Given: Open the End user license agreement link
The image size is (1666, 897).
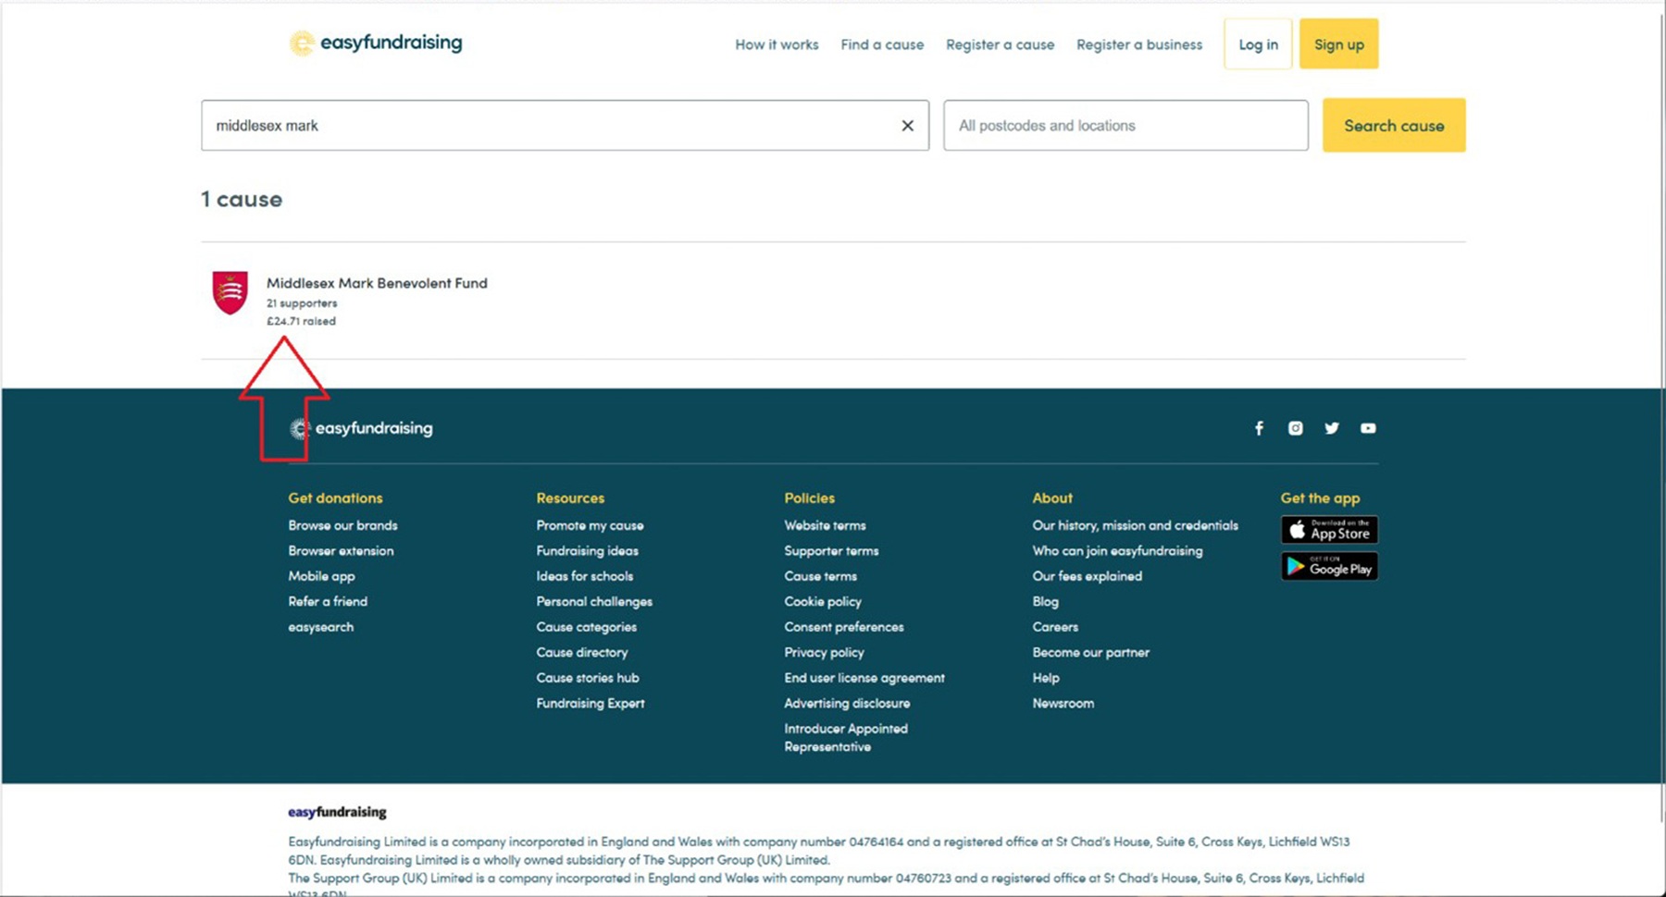Looking at the screenshot, I should (x=864, y=678).
